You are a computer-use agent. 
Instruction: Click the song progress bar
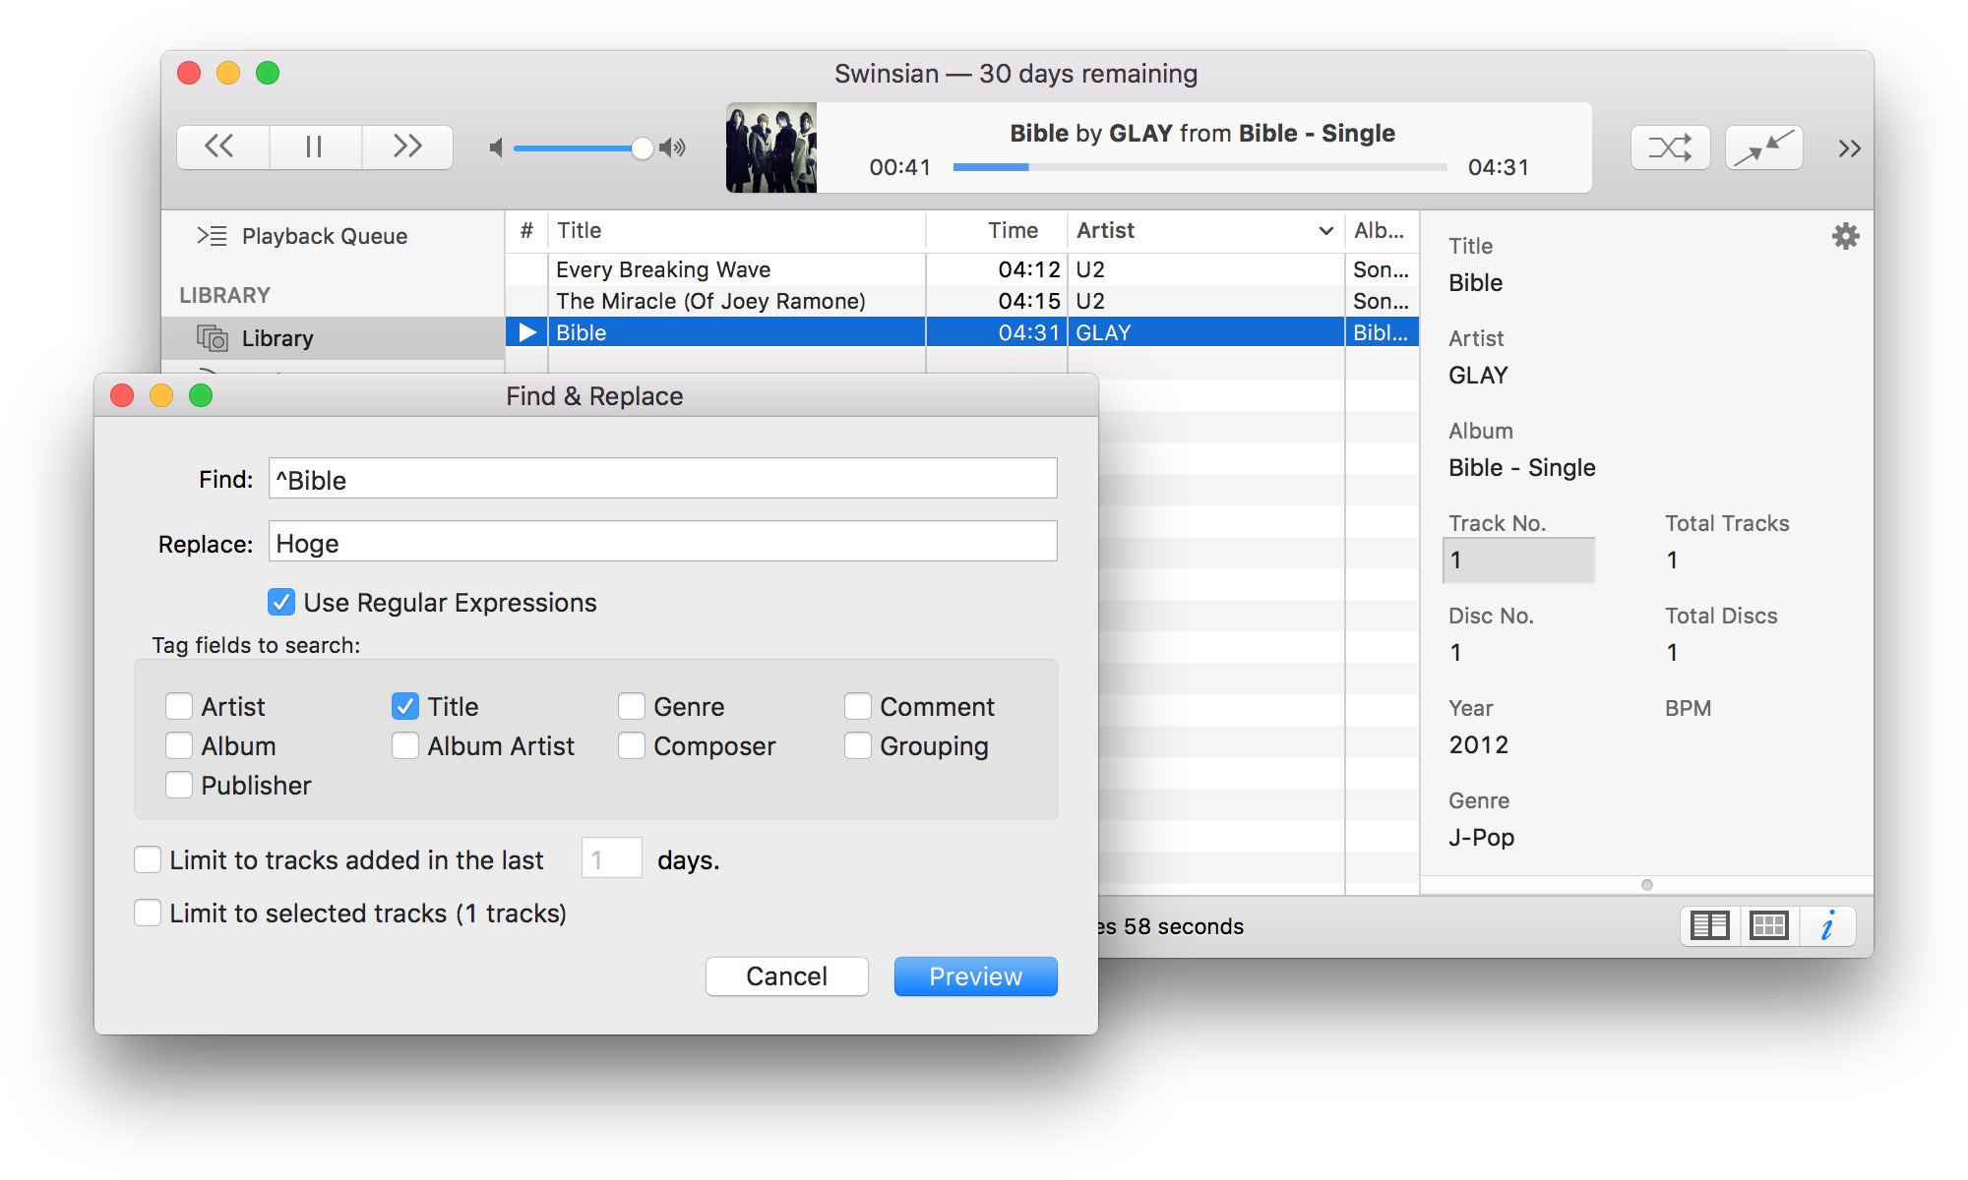[x=1199, y=168]
